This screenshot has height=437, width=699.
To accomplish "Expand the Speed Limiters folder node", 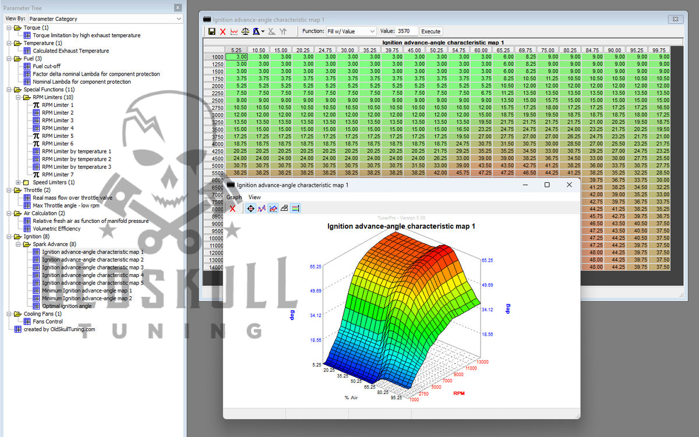I will [x=18, y=182].
